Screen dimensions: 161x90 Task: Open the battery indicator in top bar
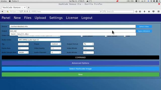(157, 1)
